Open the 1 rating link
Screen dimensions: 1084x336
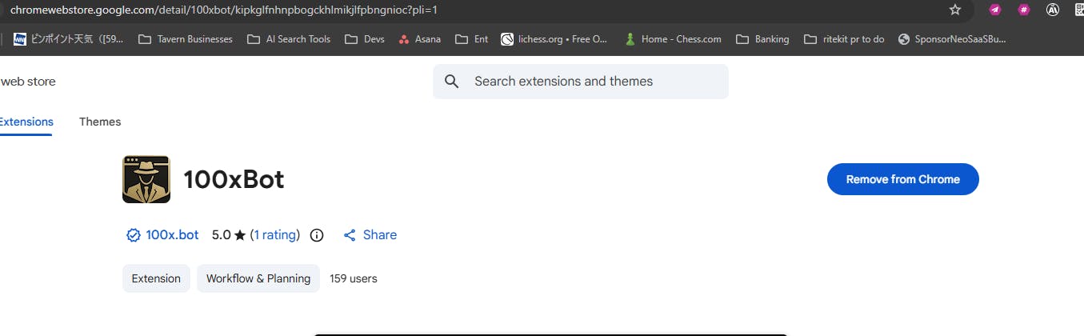[275, 235]
